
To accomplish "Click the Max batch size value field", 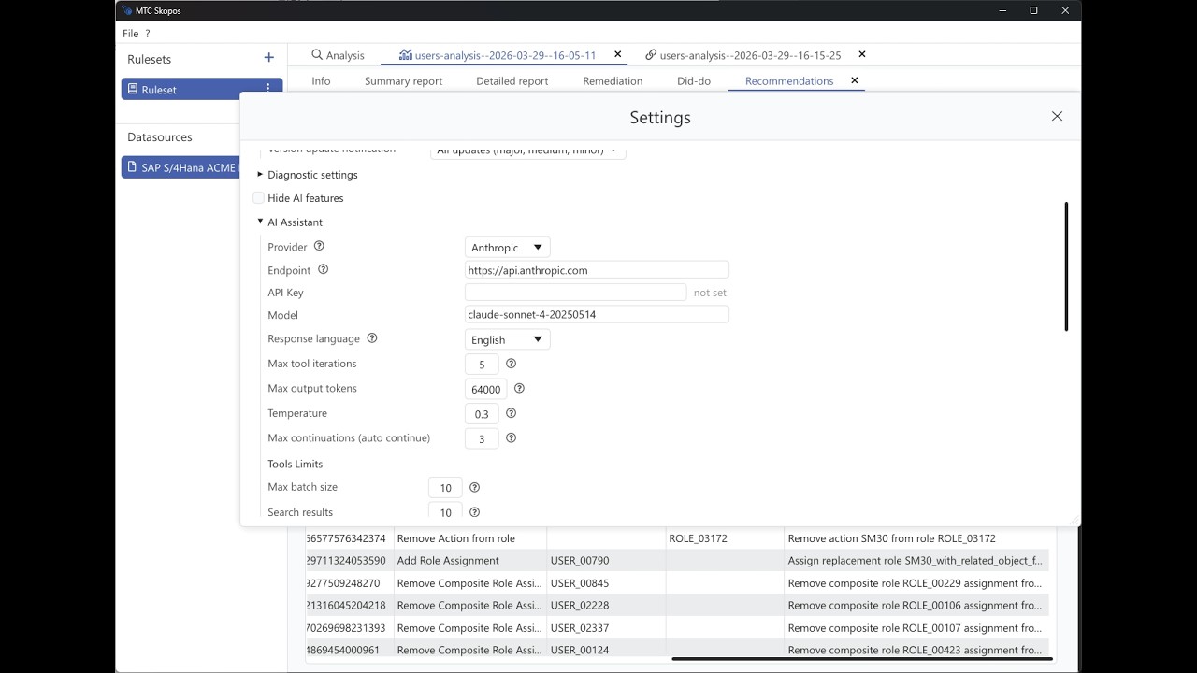I will point(445,488).
